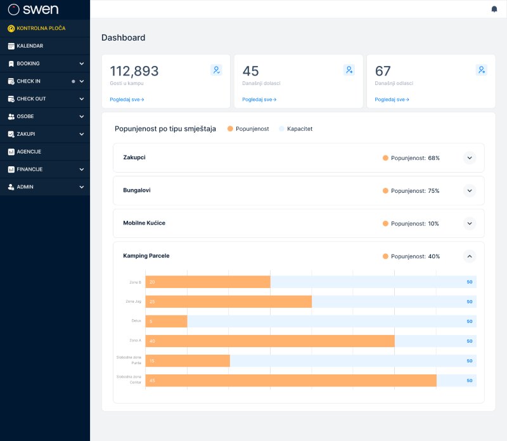Open Kalendar from sidebar calendar icon
This screenshot has width=507, height=441.
(11, 46)
